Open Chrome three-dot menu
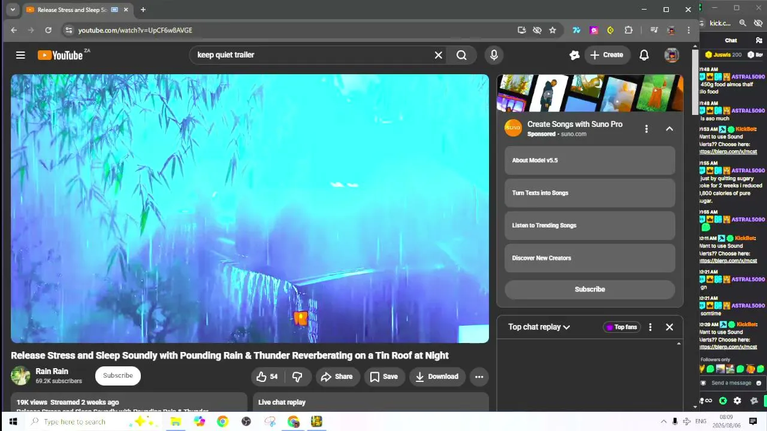Viewport: 767px width, 431px height. pyautogui.click(x=689, y=30)
